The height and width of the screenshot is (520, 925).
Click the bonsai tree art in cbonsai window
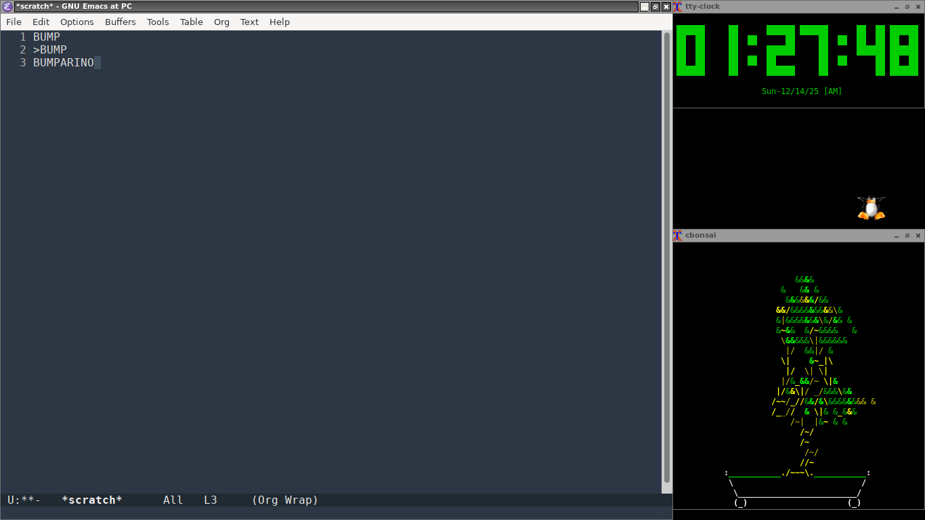click(799, 391)
